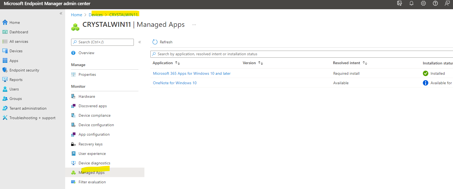Open OneNote for Windows 10 link
This screenshot has width=453, height=189.
175,83
